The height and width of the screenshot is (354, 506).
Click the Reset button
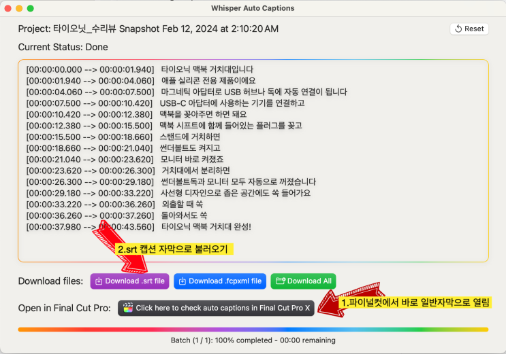(469, 29)
